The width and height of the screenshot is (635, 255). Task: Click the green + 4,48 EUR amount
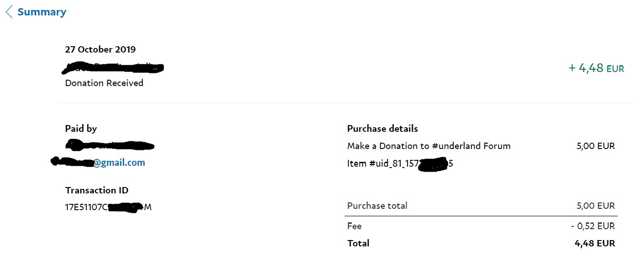596,68
